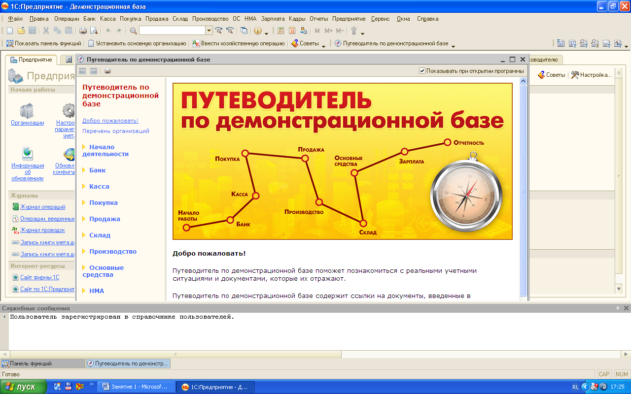This screenshot has height=394, width=631.
Task: Open dropdown arrow next to Help icon
Action: point(266,33)
